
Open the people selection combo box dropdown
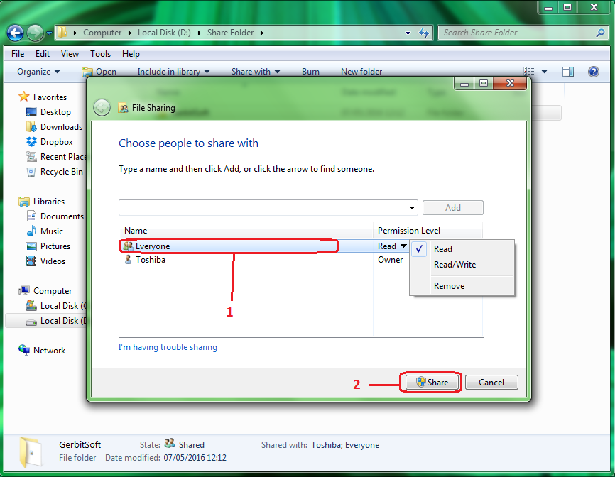point(412,207)
